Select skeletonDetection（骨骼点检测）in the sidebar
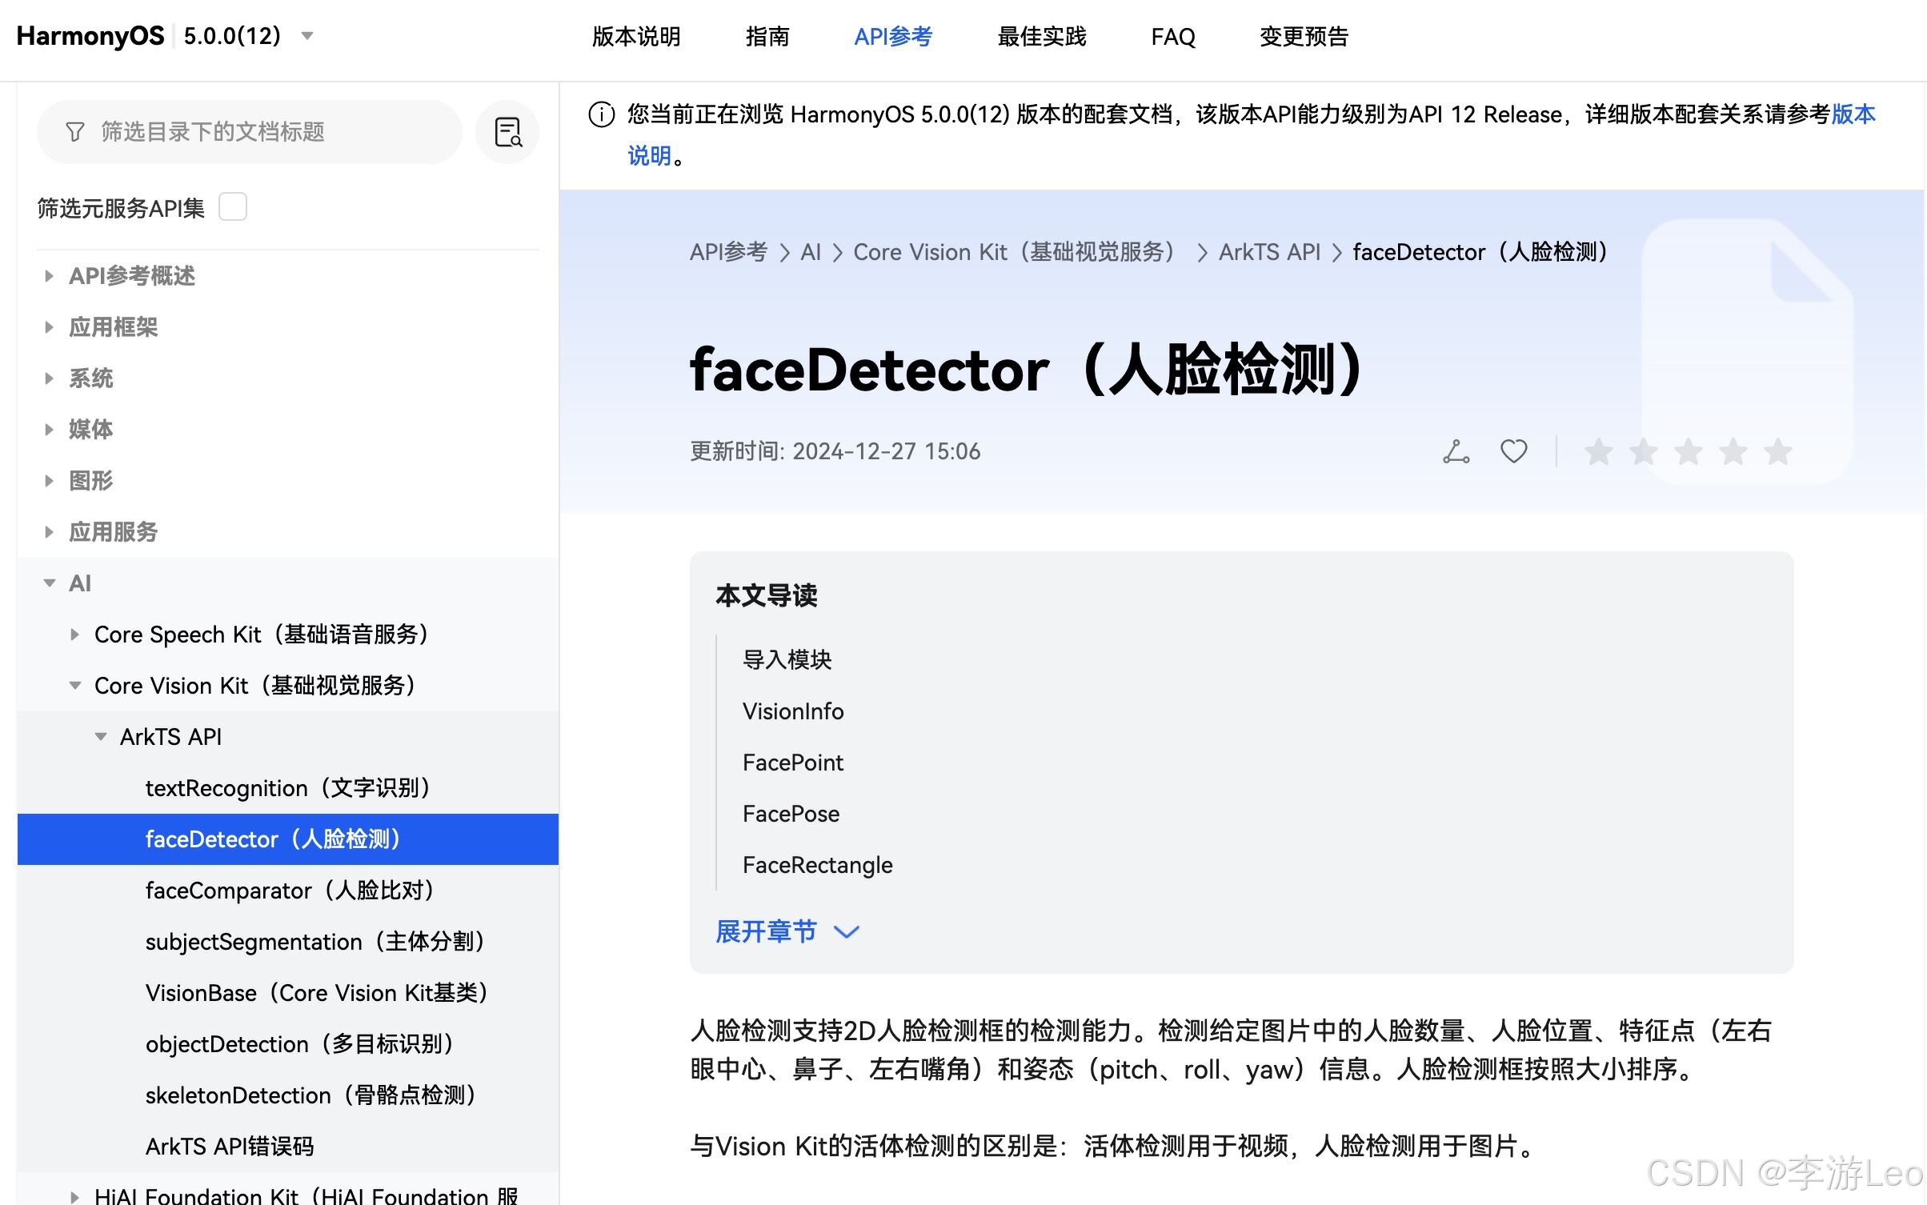 coord(310,1095)
